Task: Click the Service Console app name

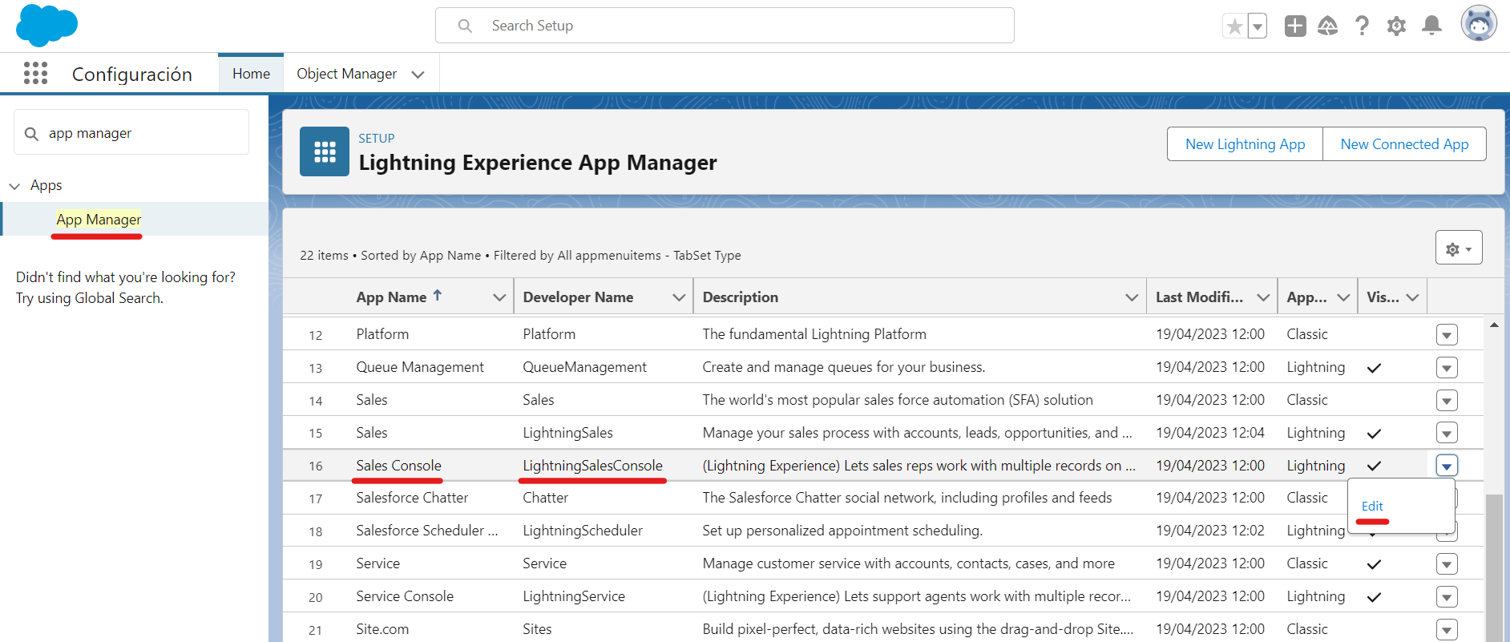Action: [x=405, y=596]
